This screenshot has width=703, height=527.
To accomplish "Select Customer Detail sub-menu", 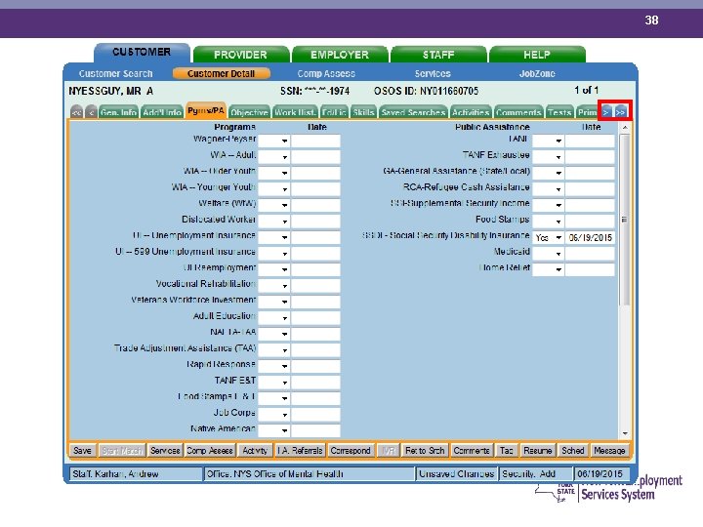I will [x=221, y=73].
